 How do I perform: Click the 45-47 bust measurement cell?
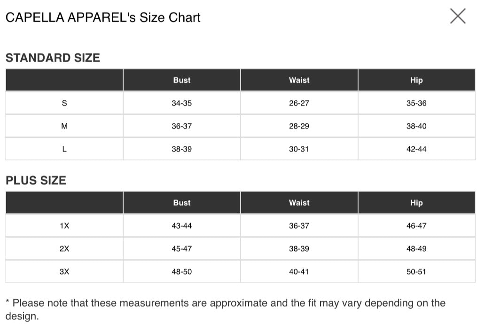click(x=181, y=248)
